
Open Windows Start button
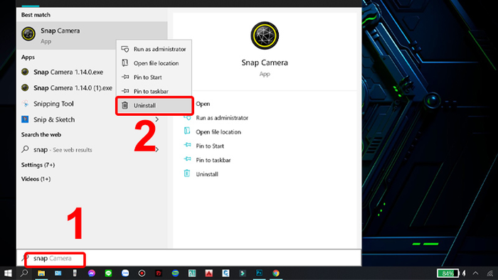[8, 273]
